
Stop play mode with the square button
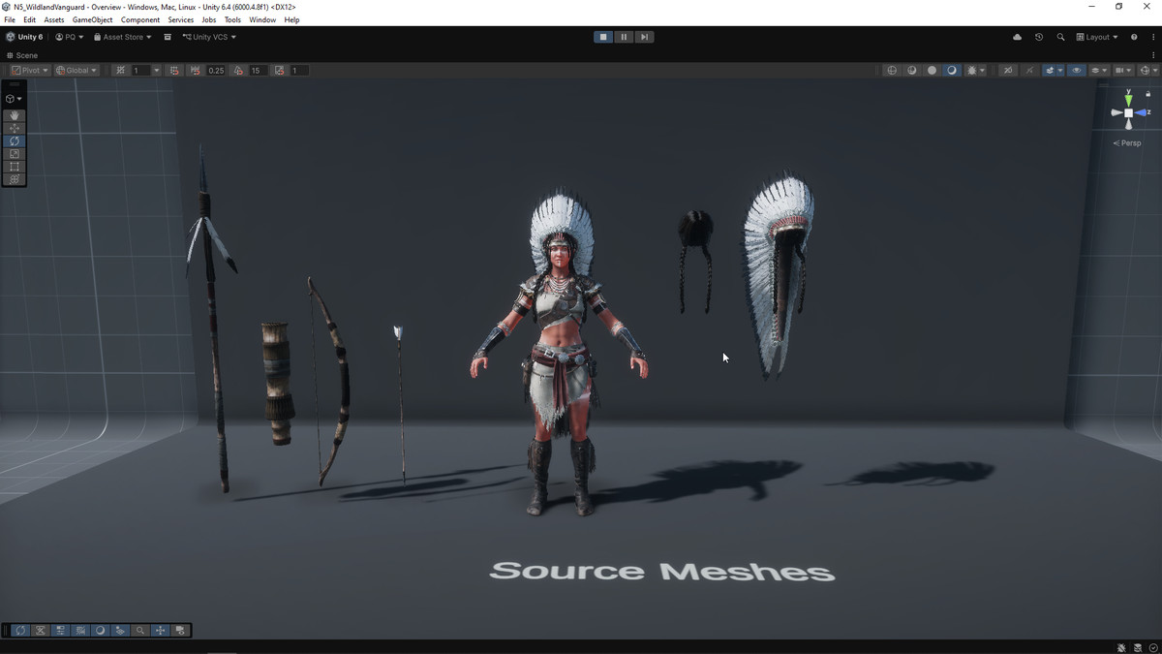[603, 37]
